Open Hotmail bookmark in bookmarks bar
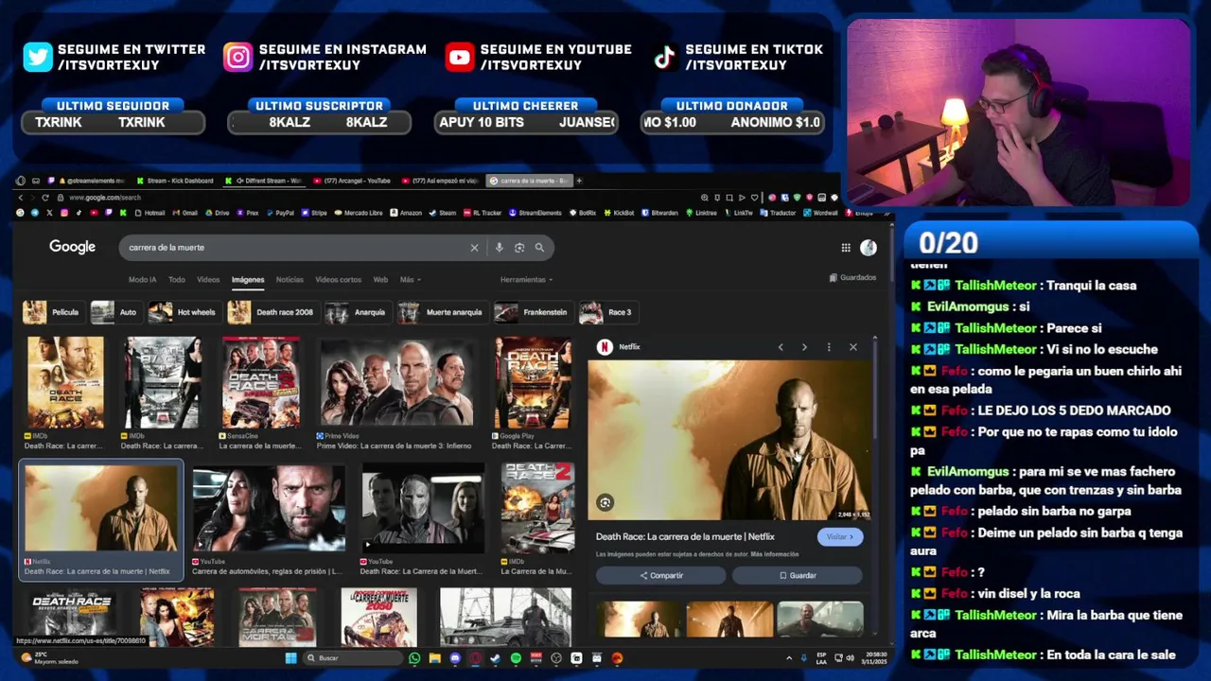This screenshot has width=1211, height=681. [149, 213]
